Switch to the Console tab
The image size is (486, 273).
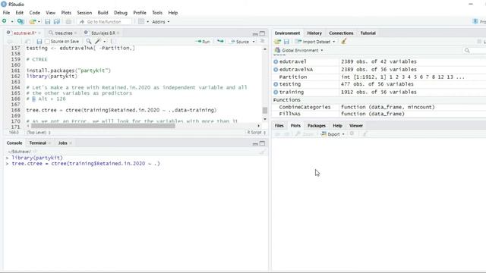pos(14,143)
